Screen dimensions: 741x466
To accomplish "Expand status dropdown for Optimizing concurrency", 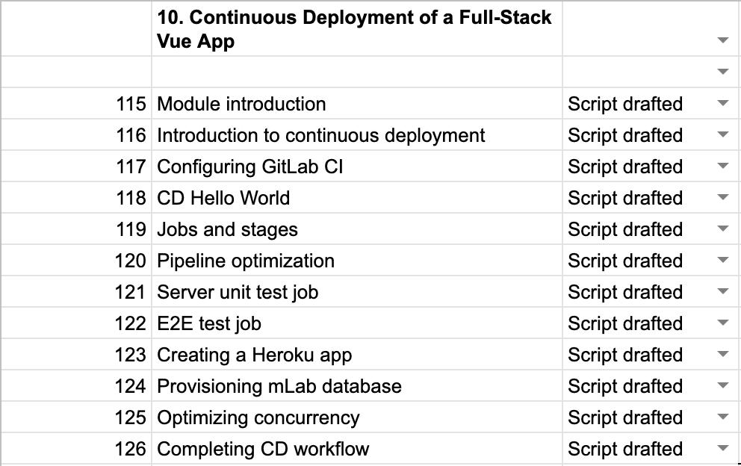I will coord(722,417).
